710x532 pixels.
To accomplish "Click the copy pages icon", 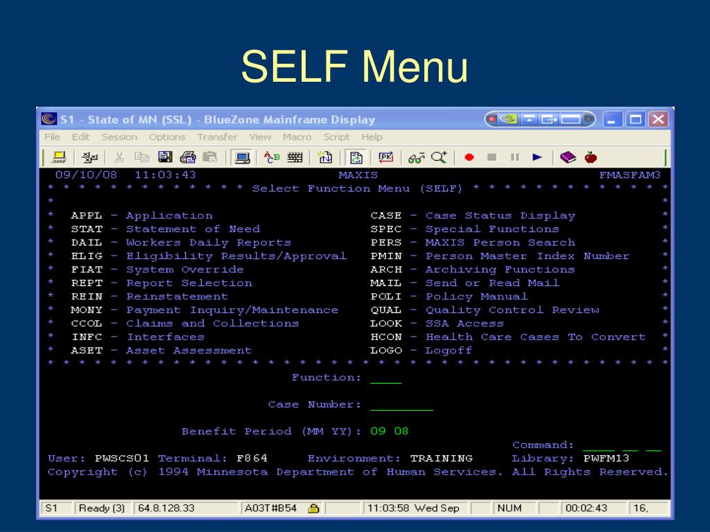I will pyautogui.click(x=142, y=157).
